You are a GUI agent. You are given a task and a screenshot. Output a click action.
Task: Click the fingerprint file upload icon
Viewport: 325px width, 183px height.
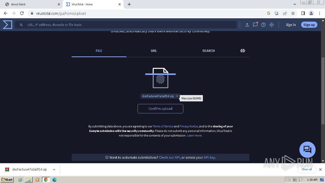(160, 78)
